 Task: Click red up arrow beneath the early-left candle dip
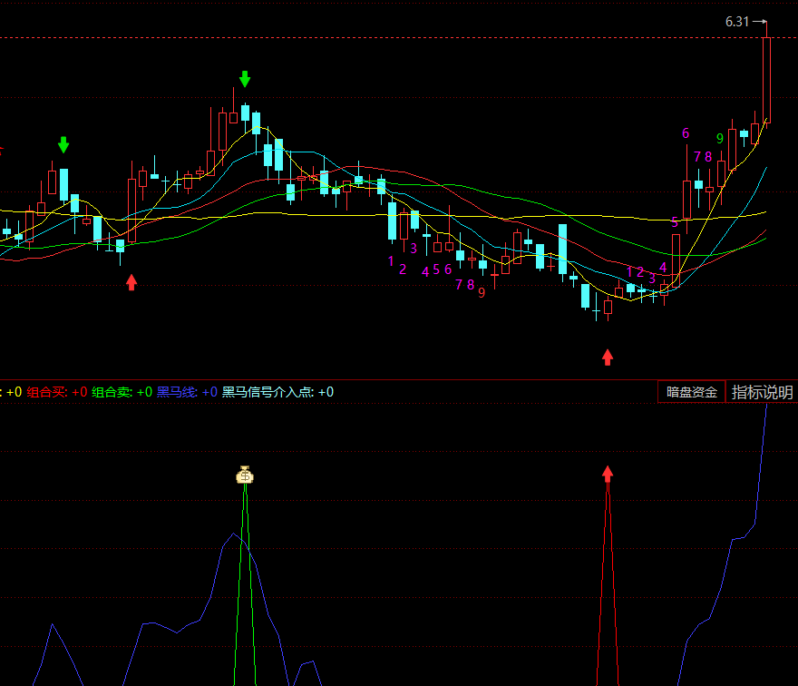pos(131,282)
